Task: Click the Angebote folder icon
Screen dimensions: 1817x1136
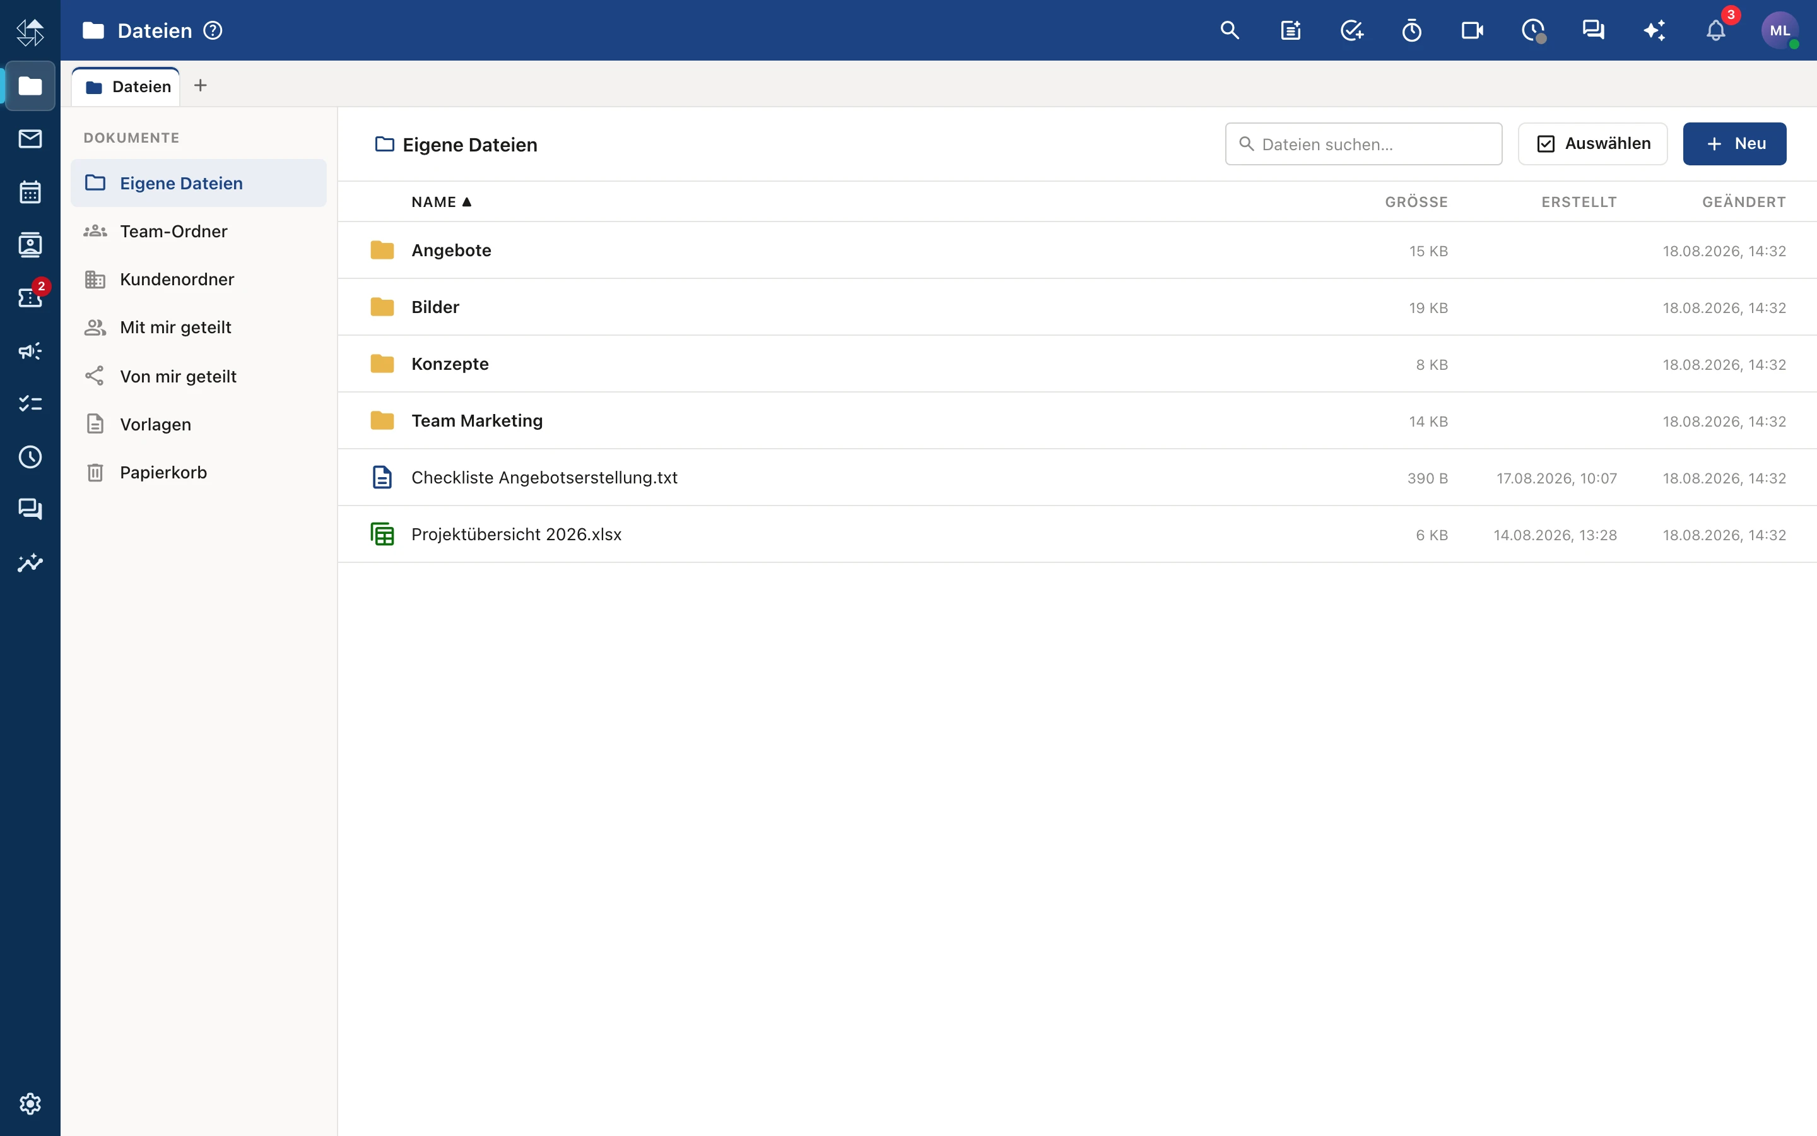Action: click(382, 250)
